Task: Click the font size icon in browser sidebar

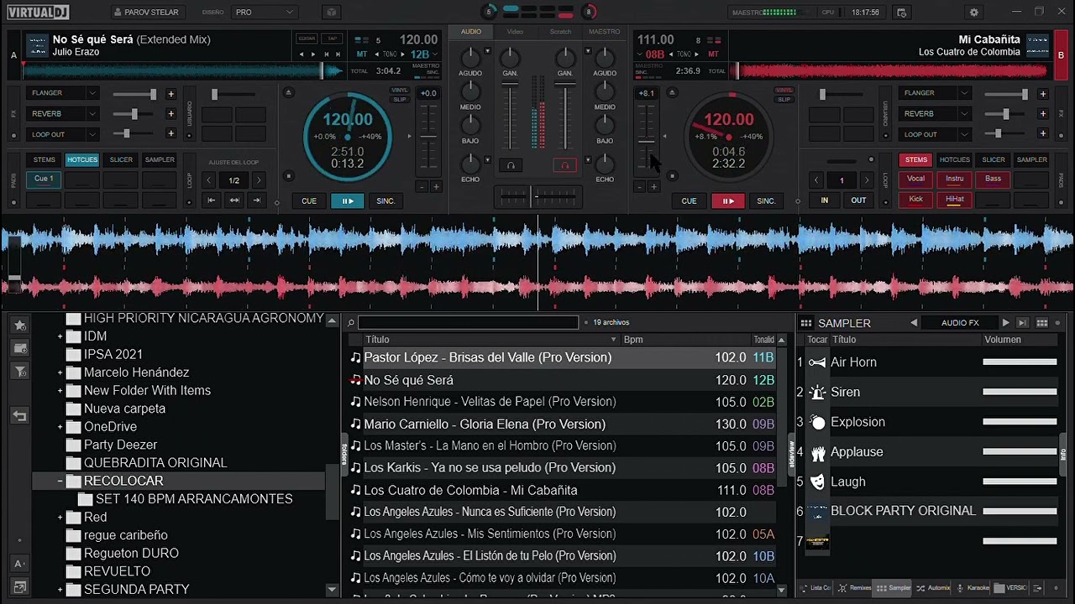Action: click(x=19, y=564)
